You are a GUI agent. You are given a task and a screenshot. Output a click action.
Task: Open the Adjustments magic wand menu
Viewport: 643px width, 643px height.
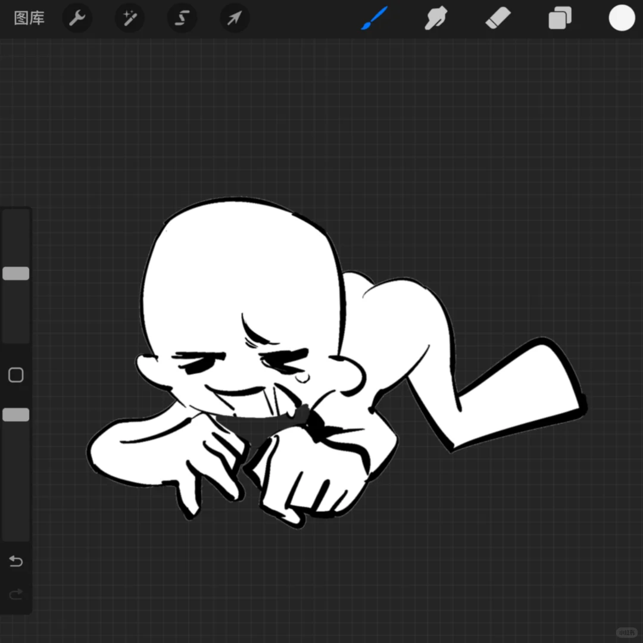[x=130, y=18]
